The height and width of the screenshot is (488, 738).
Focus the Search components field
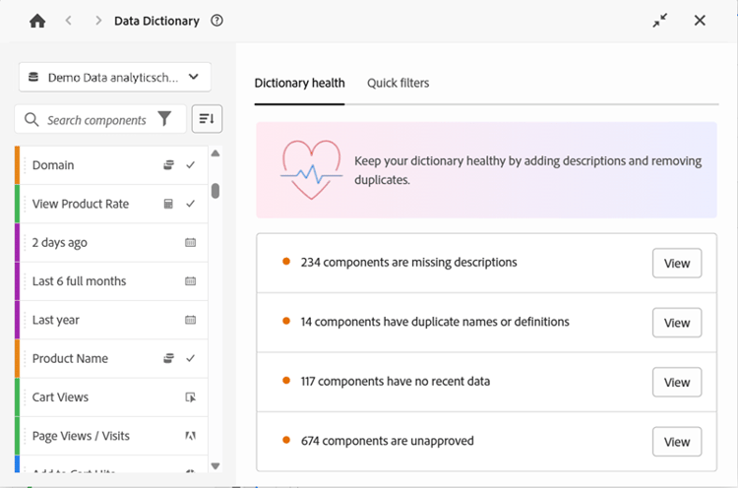point(96,120)
